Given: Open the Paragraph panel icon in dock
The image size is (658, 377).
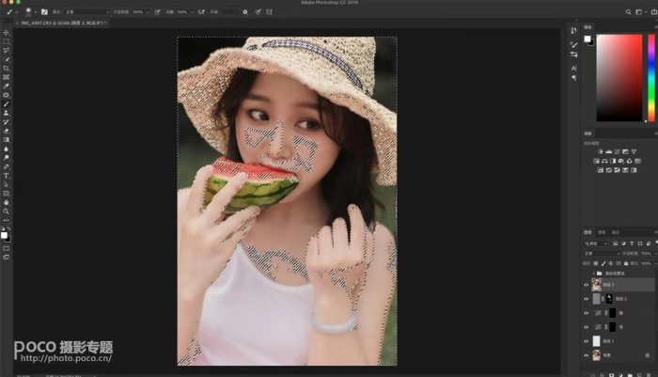Looking at the screenshot, I should click(573, 78).
